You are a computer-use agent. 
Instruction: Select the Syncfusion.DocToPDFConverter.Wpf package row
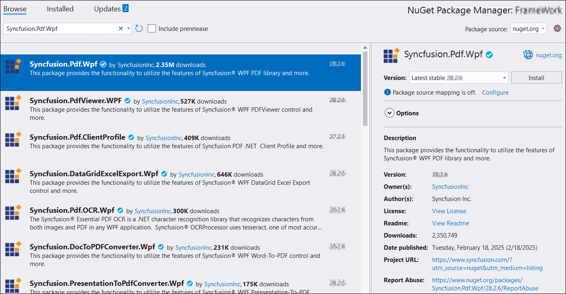[180, 255]
